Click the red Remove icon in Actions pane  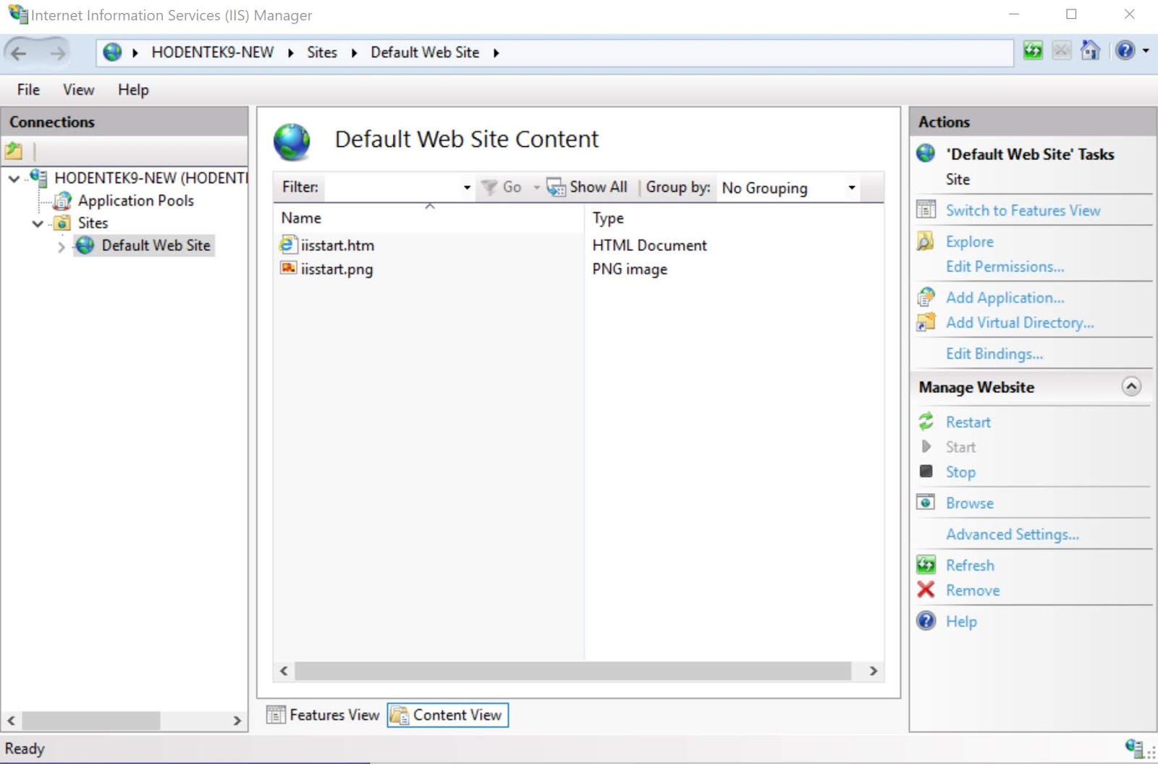point(926,590)
